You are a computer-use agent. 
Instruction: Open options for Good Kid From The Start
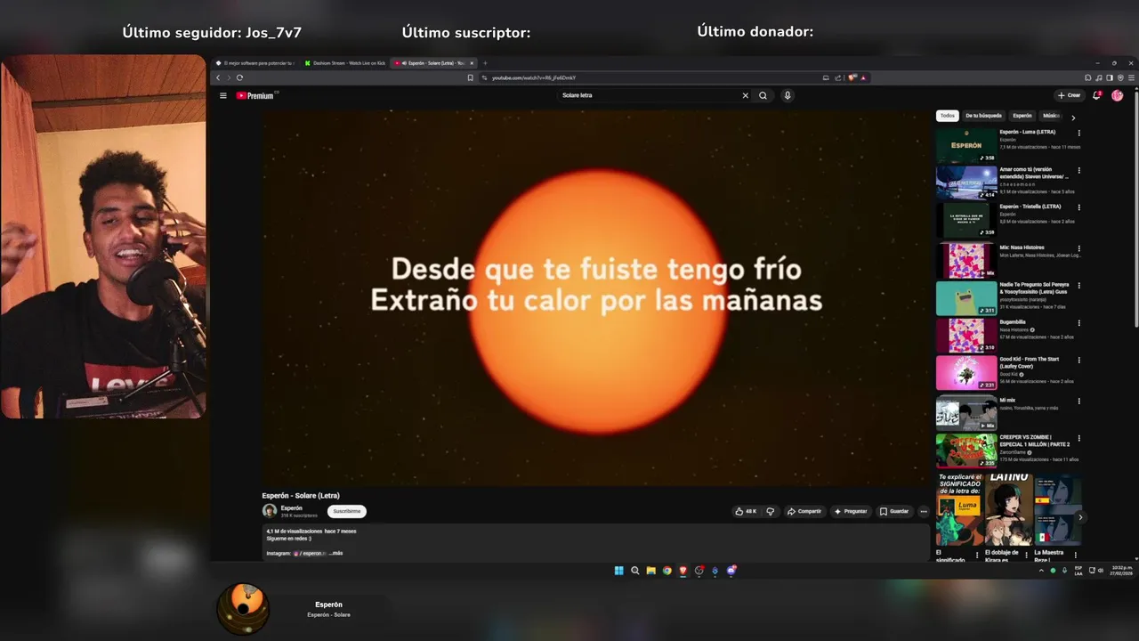coord(1079,361)
